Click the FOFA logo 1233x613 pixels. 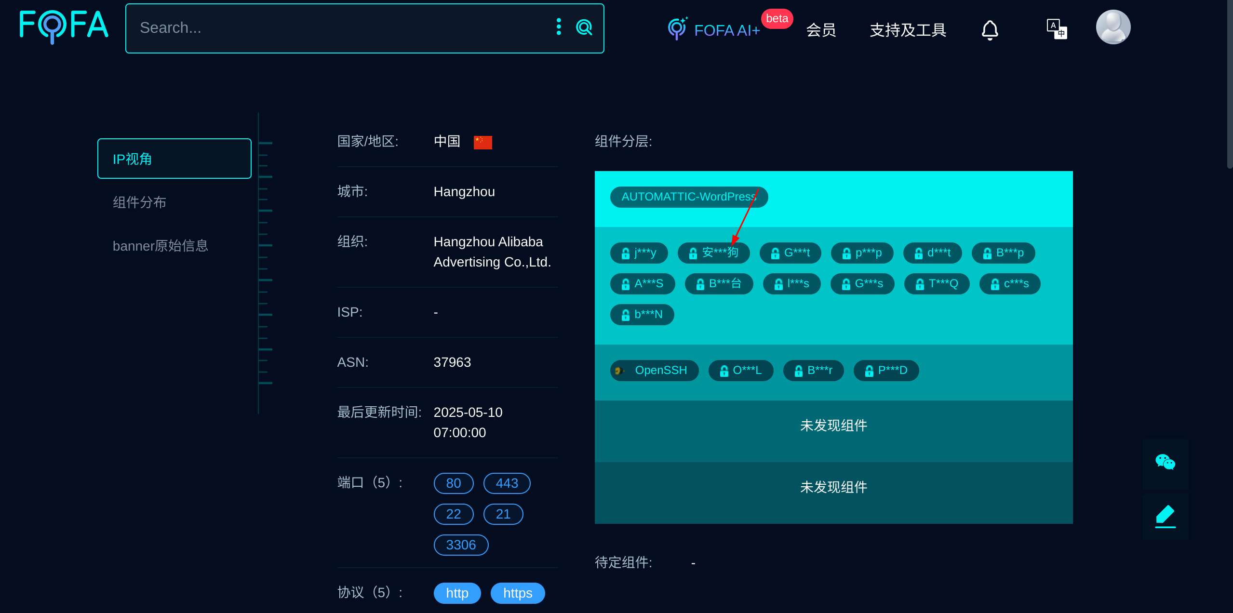click(x=64, y=27)
